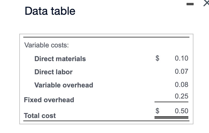Click the Direct materials row label

[60, 59]
